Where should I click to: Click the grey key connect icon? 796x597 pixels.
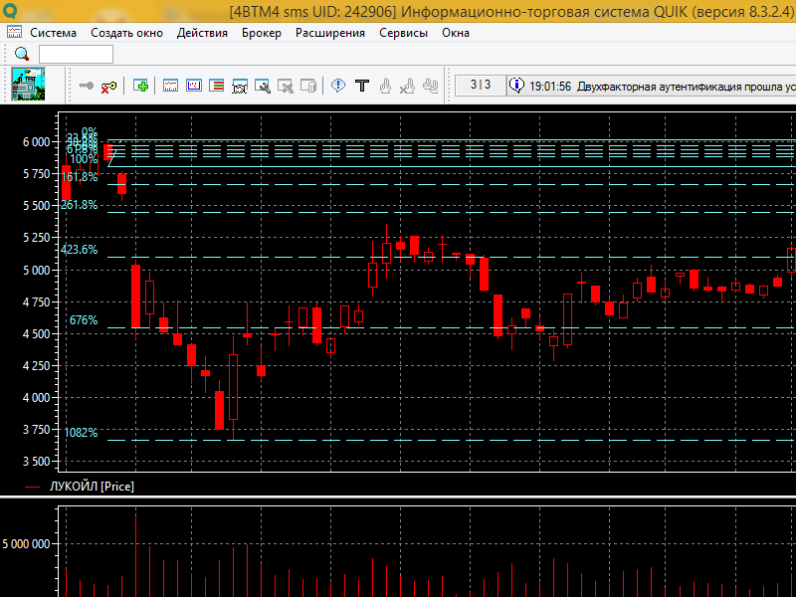87,86
